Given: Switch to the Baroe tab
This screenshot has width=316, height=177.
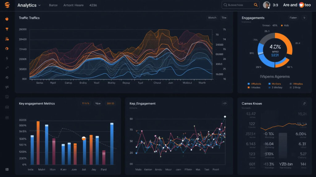Looking at the screenshot, I should click(x=53, y=5).
